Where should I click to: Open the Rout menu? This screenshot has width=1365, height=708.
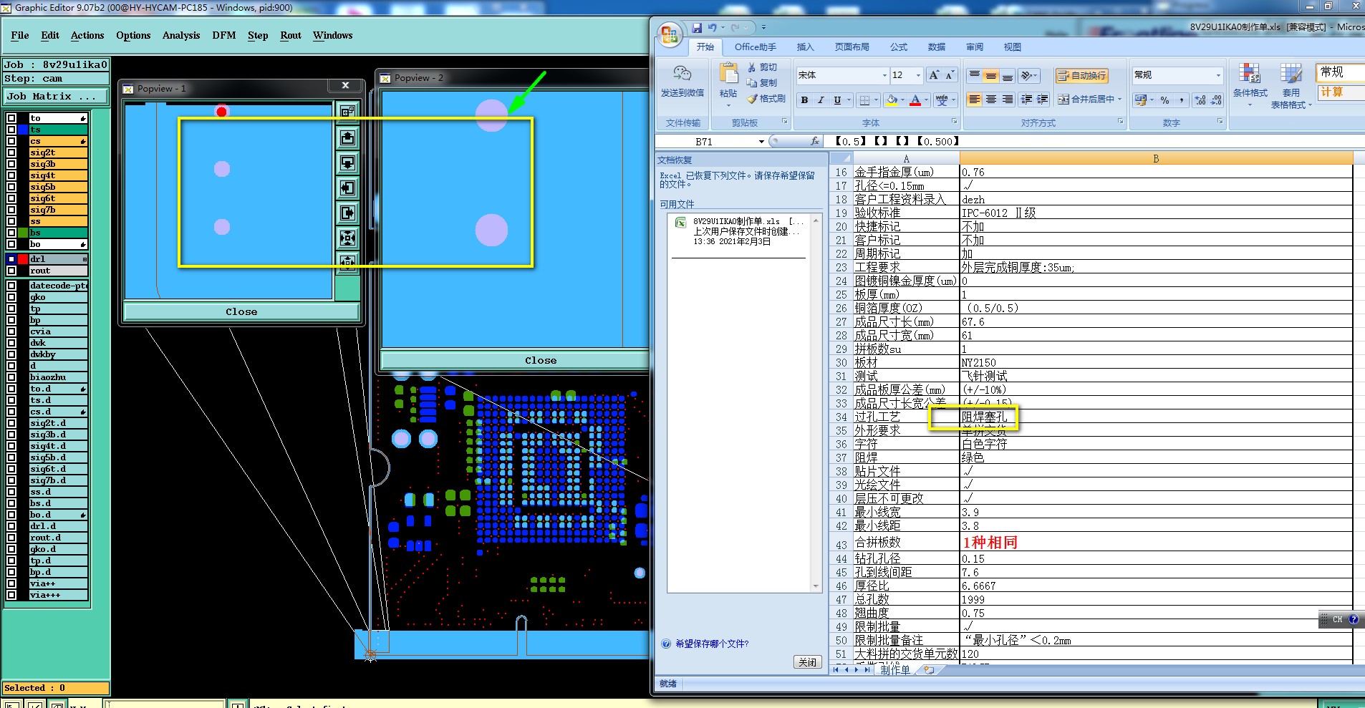pyautogui.click(x=291, y=35)
